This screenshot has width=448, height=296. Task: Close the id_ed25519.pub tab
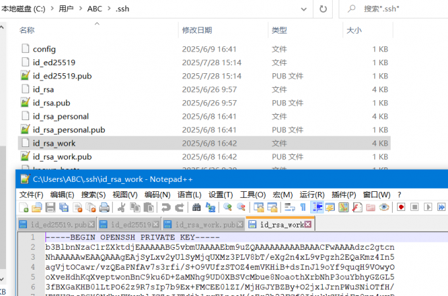coord(91,225)
